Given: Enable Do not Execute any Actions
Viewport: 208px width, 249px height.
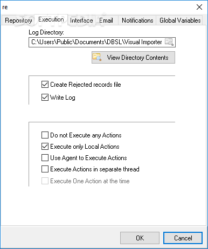Looking at the screenshot, I should click(x=45, y=135).
